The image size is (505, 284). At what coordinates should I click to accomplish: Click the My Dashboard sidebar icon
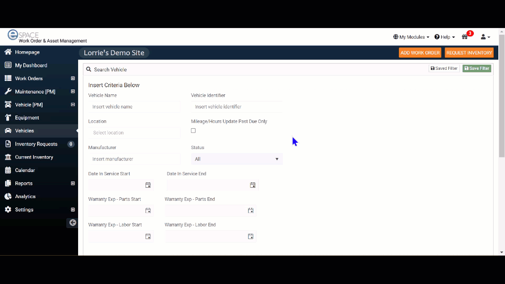[8, 65]
